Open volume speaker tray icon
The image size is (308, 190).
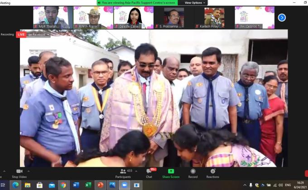(x=280, y=185)
